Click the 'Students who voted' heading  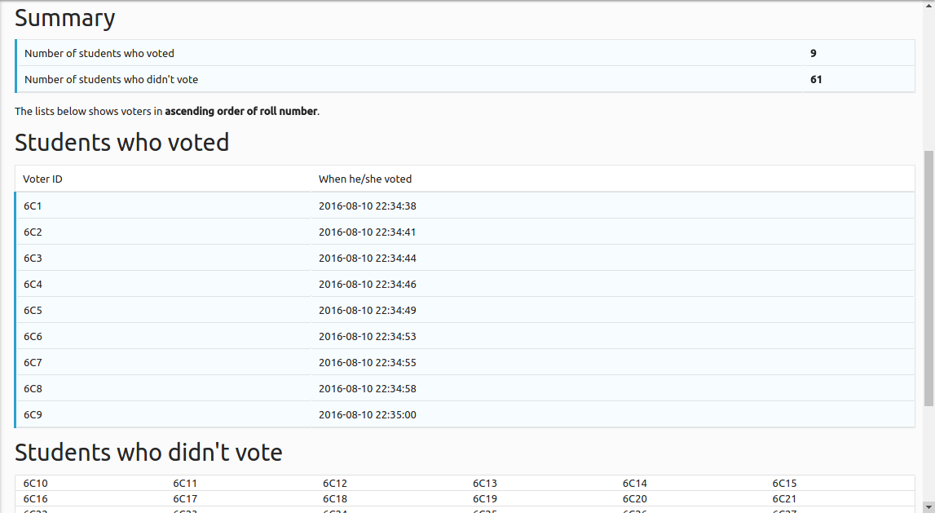pyautogui.click(x=121, y=143)
